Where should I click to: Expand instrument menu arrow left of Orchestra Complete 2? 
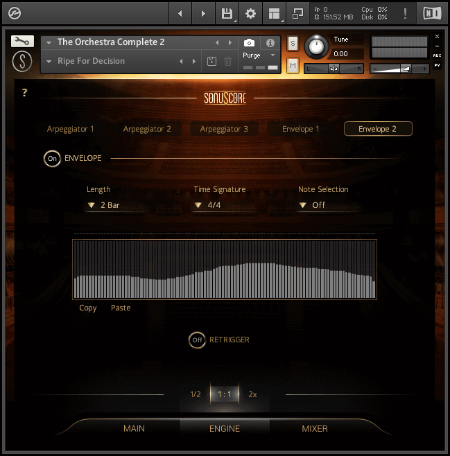49,43
